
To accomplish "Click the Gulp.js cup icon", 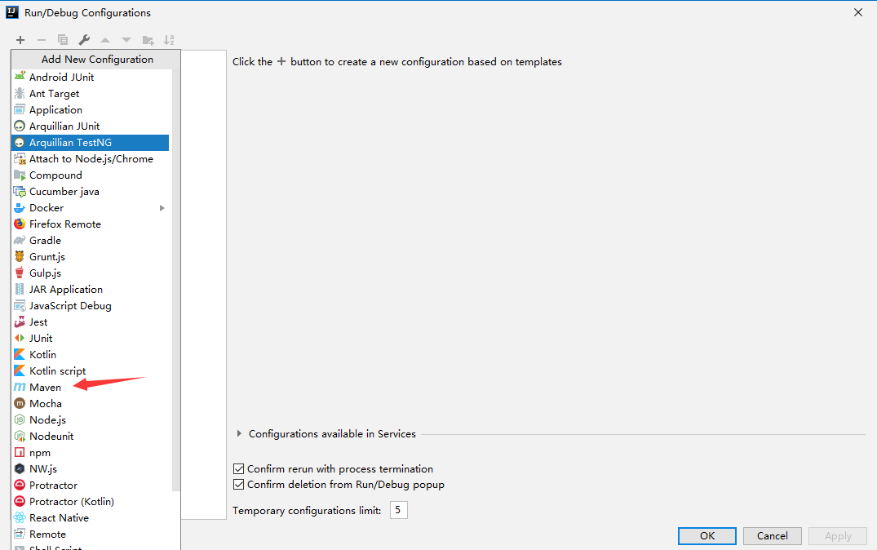I will coord(20,273).
